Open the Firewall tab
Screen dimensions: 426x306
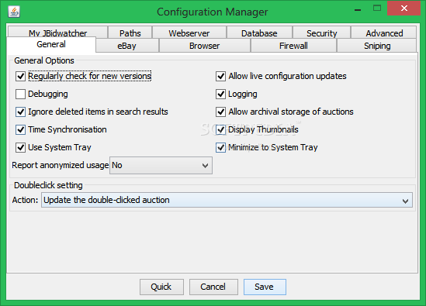pyautogui.click(x=293, y=45)
